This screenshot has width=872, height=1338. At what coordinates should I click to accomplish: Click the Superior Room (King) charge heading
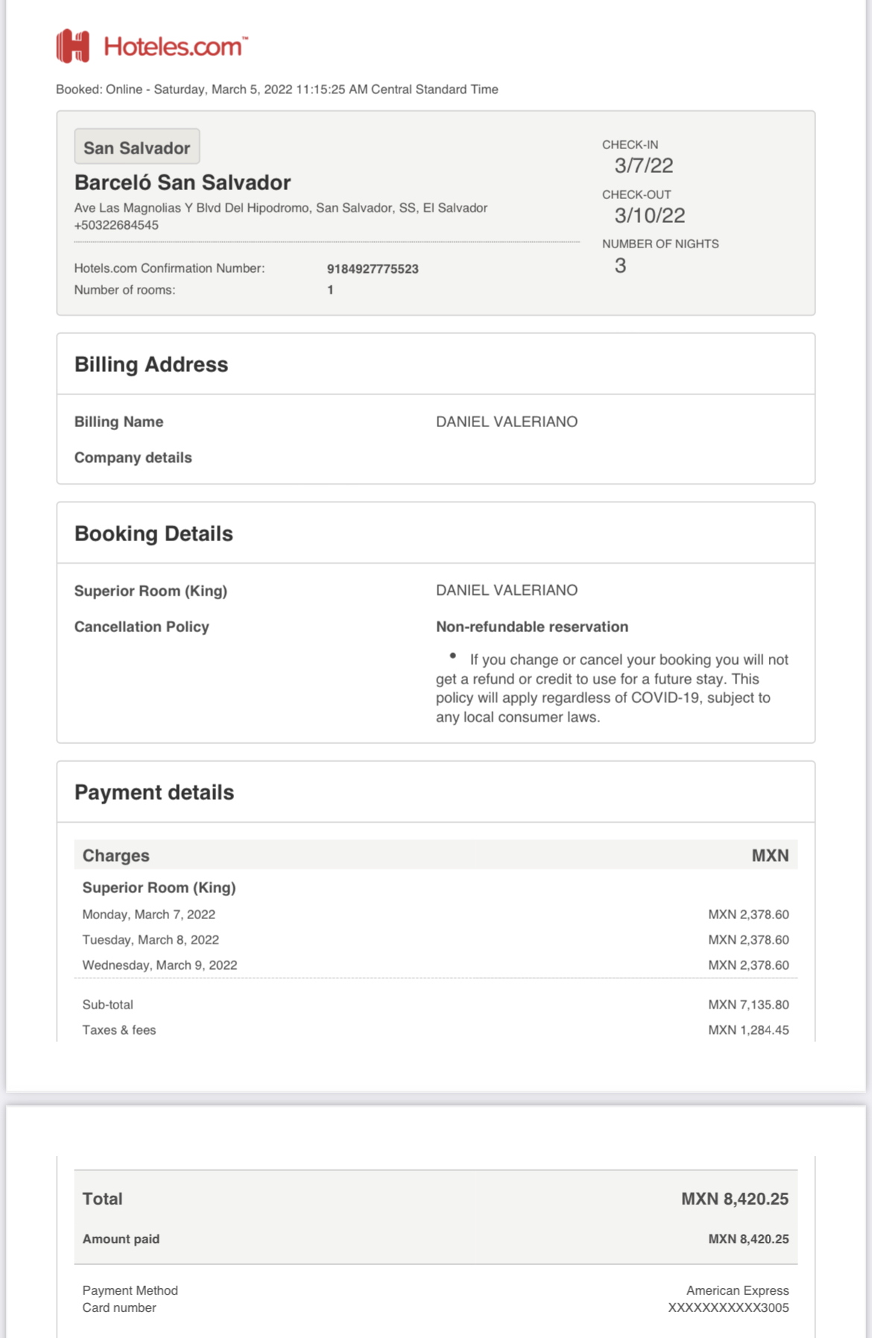(x=159, y=888)
